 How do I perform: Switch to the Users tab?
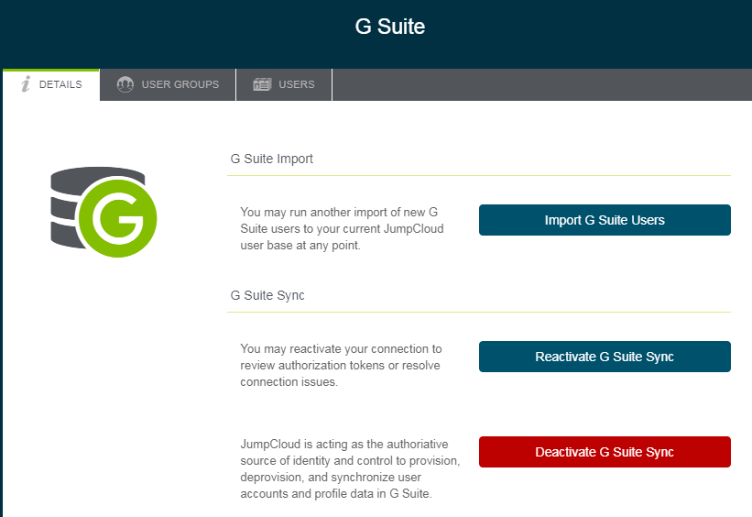pyautogui.click(x=284, y=85)
